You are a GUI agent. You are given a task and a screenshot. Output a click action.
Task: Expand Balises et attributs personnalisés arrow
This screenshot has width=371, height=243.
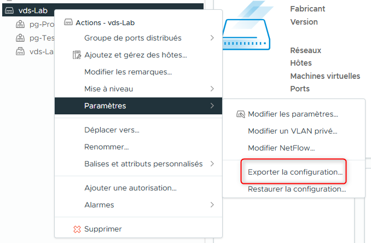(x=212, y=164)
